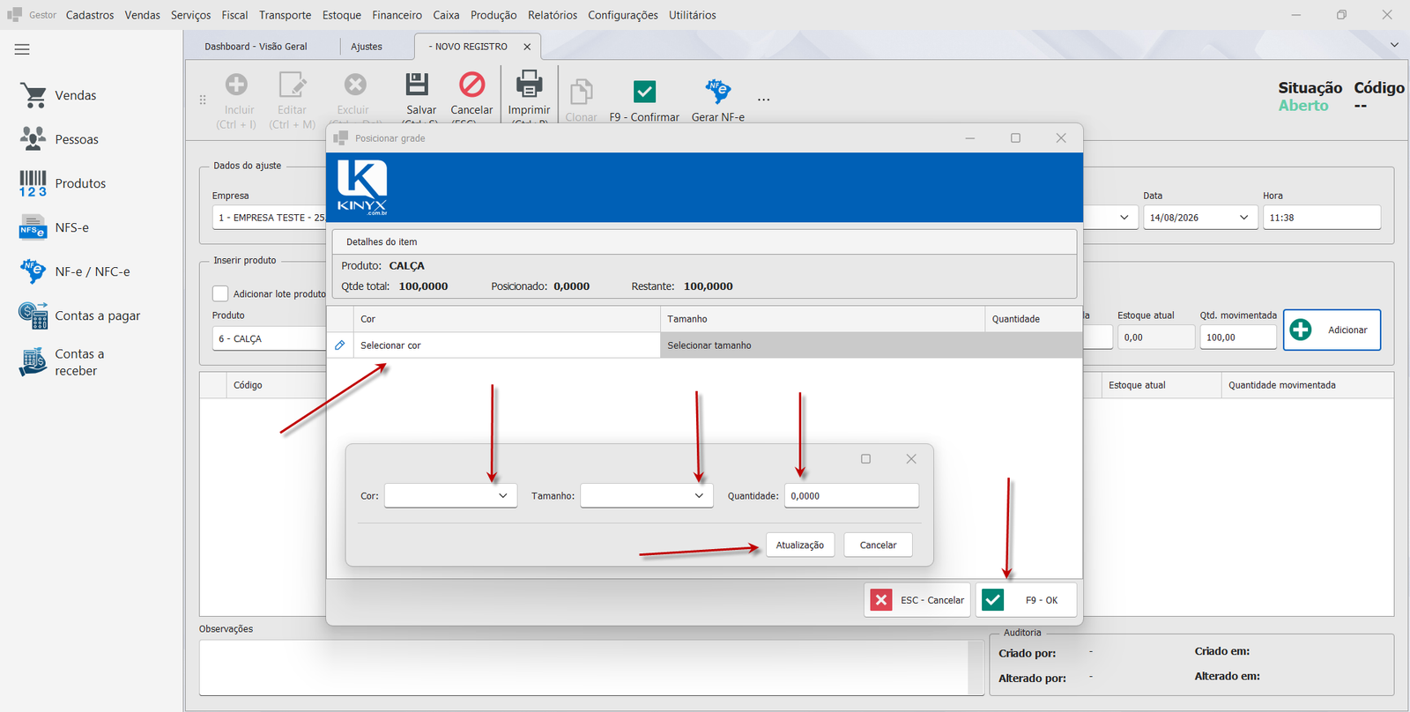This screenshot has width=1410, height=712.
Task: Open the toolbar overflow ellipsis menu
Action: click(763, 100)
